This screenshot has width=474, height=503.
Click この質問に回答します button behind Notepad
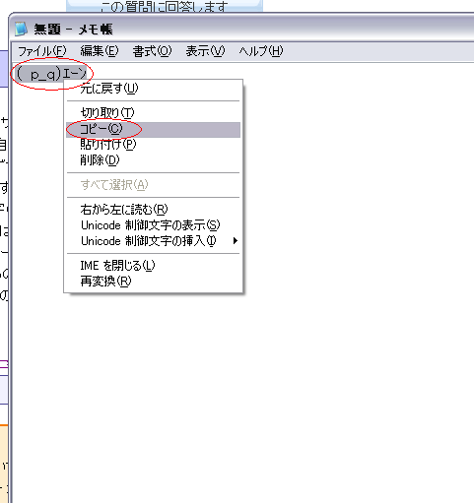pos(165,6)
